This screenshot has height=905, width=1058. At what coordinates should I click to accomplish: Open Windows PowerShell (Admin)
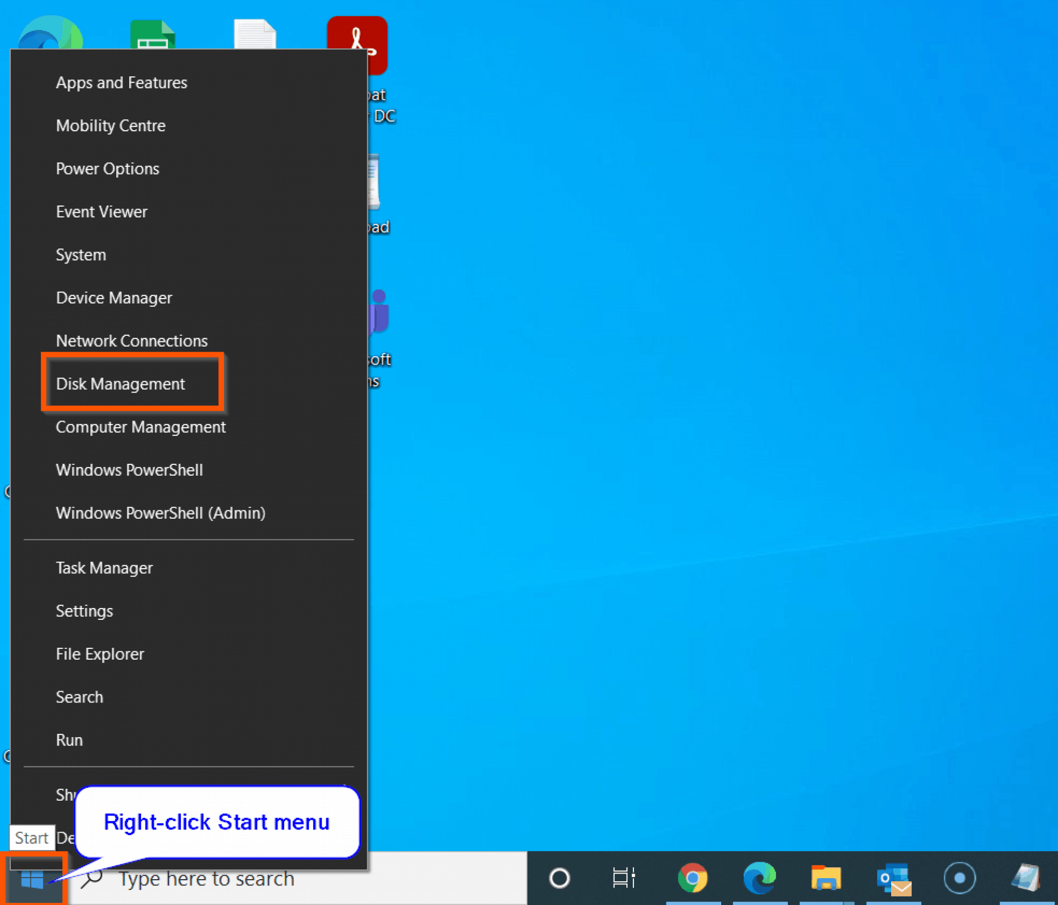(160, 513)
